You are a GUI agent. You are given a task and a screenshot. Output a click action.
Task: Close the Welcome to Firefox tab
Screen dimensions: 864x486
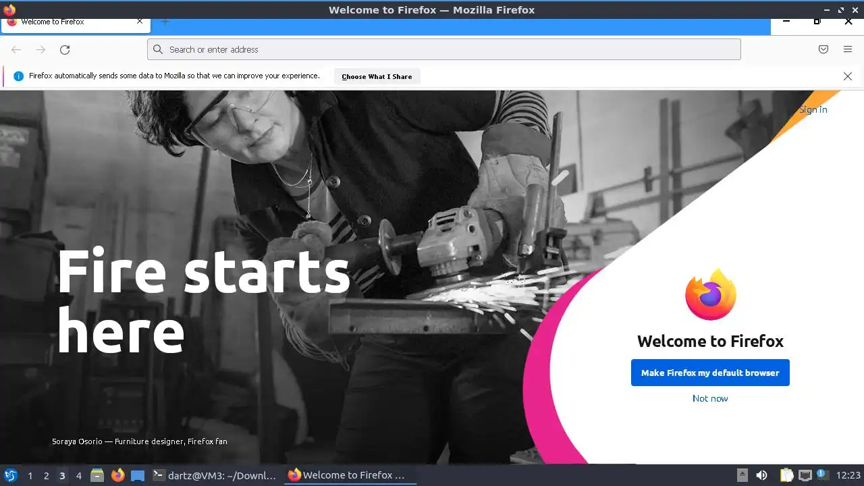140,22
